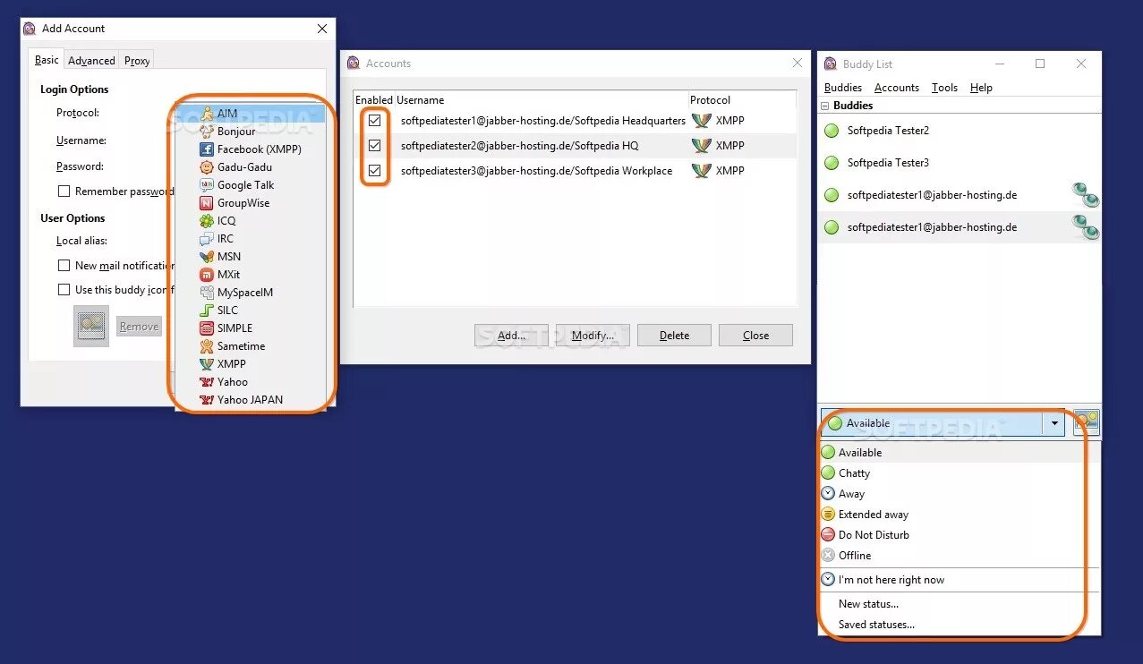This screenshot has height=664, width=1143.
Task: Pick ICQ from the protocol list
Action: [x=250, y=221]
